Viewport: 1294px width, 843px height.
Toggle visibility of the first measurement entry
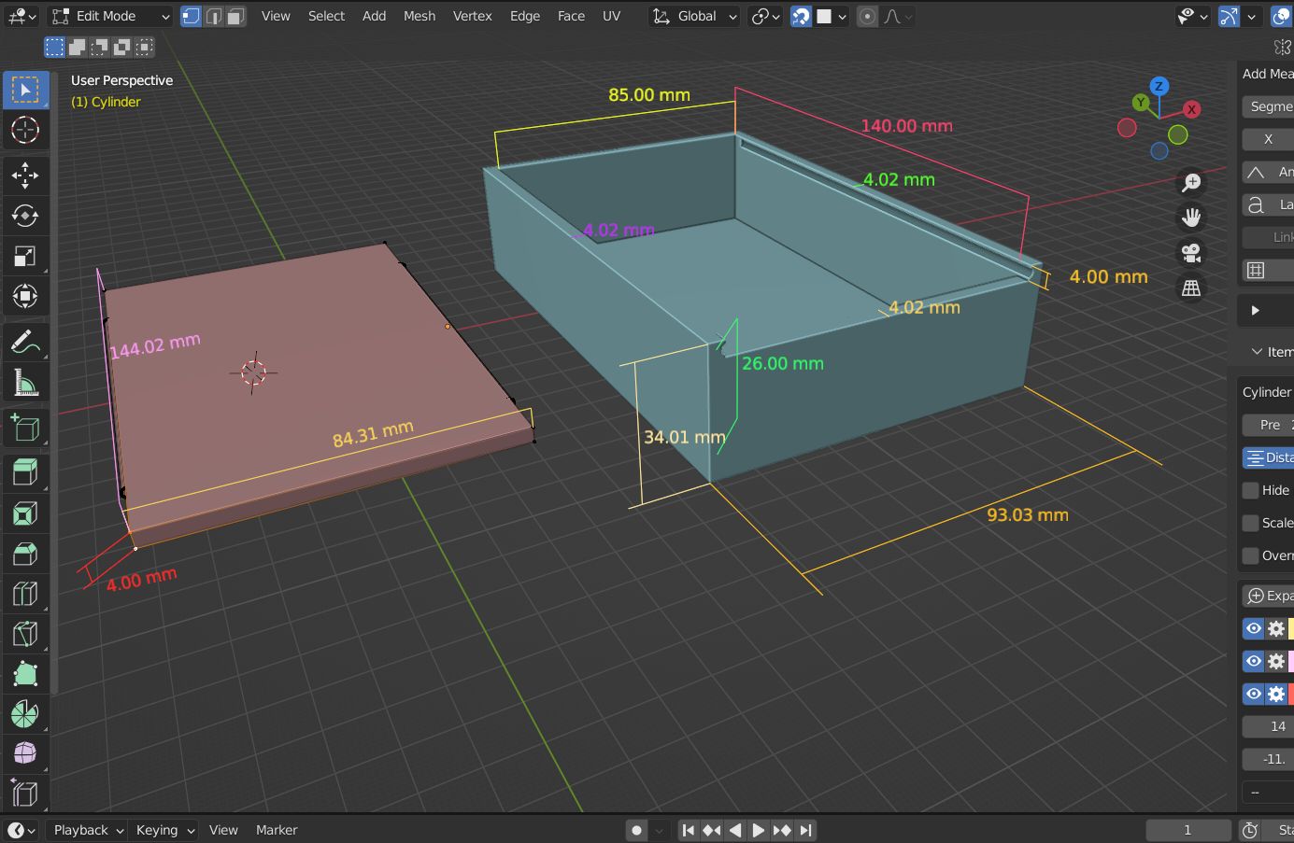[1253, 628]
